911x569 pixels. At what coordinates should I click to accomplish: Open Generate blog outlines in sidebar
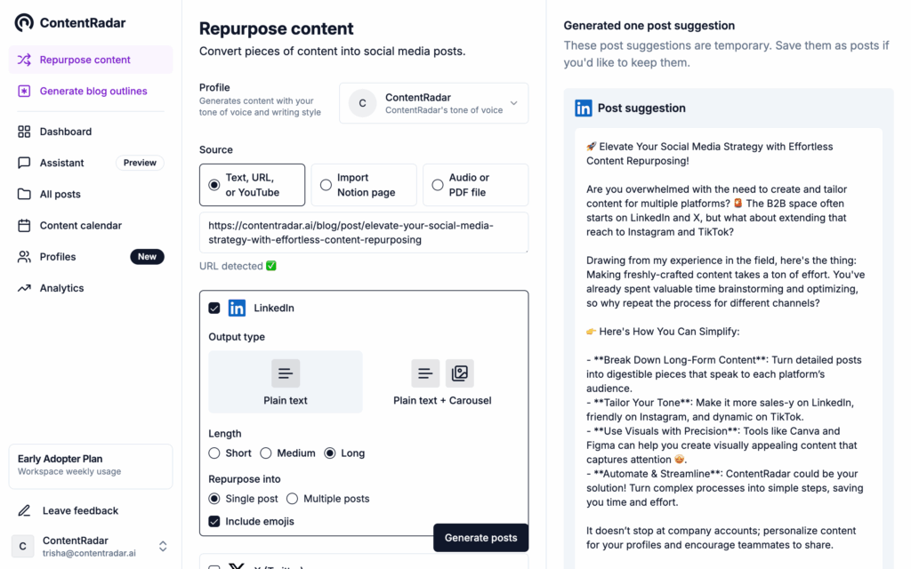tap(93, 91)
